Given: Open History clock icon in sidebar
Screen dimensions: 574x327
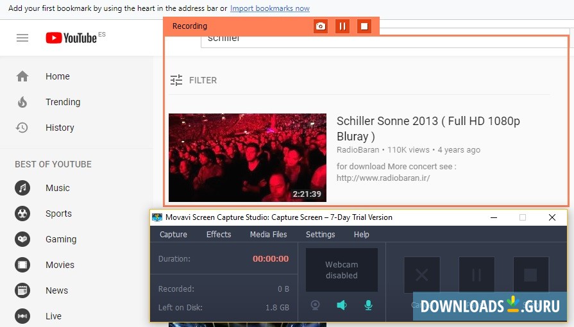Looking at the screenshot, I should pyautogui.click(x=22, y=128).
